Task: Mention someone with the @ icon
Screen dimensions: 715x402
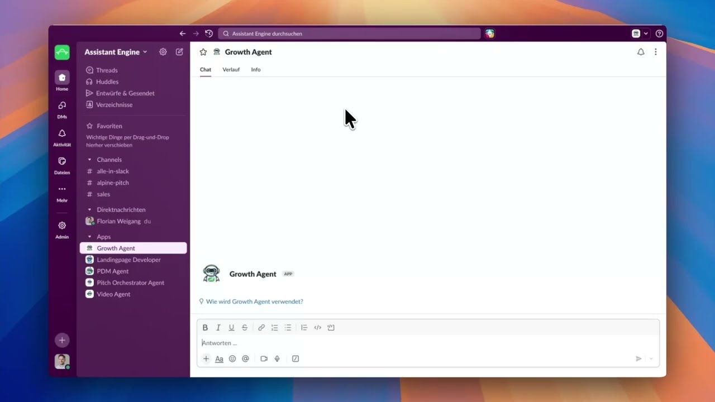Action: pos(245,359)
